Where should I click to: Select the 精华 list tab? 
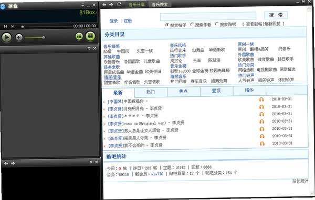click(x=249, y=90)
